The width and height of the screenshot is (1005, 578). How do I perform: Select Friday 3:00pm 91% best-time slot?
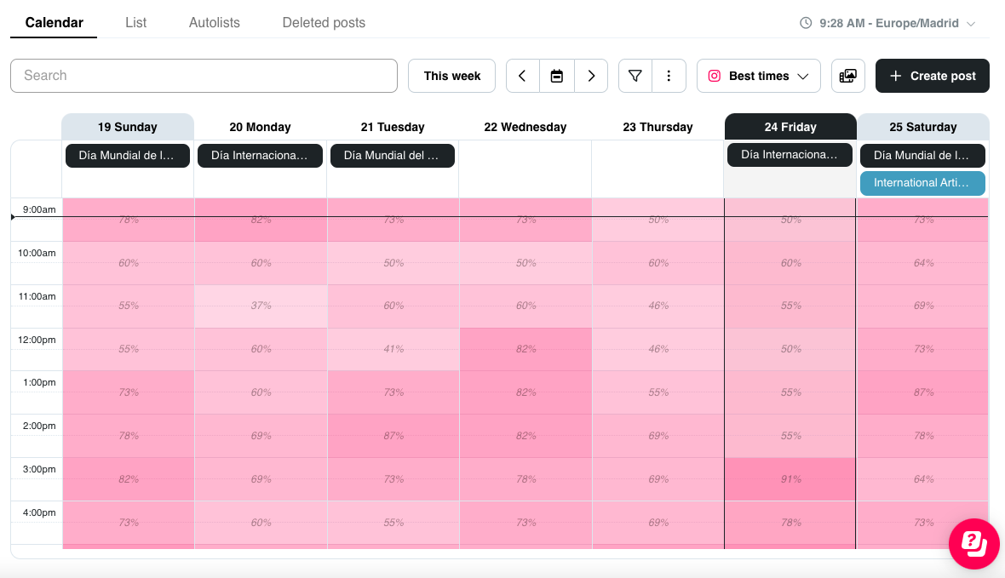(x=790, y=479)
